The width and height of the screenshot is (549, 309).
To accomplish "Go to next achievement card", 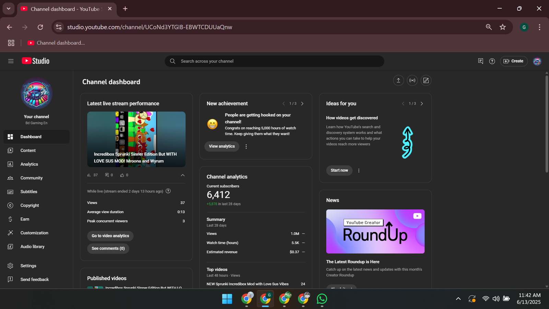I will [302, 104].
